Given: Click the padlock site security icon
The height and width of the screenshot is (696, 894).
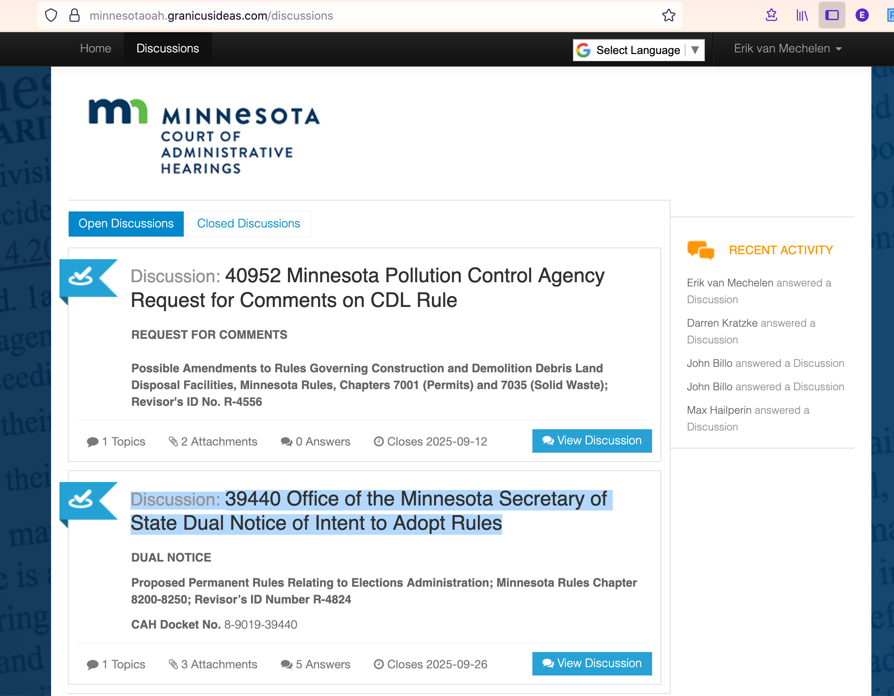Looking at the screenshot, I should point(74,15).
